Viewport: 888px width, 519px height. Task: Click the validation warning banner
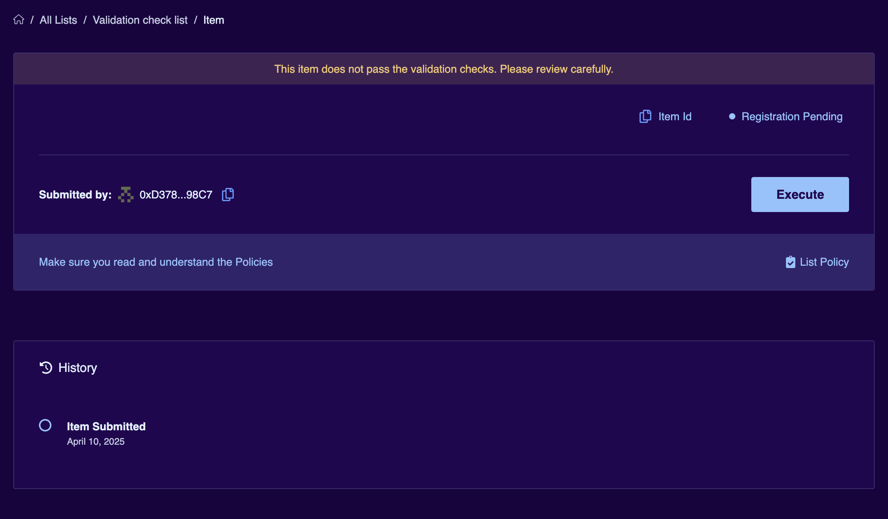pyautogui.click(x=444, y=69)
